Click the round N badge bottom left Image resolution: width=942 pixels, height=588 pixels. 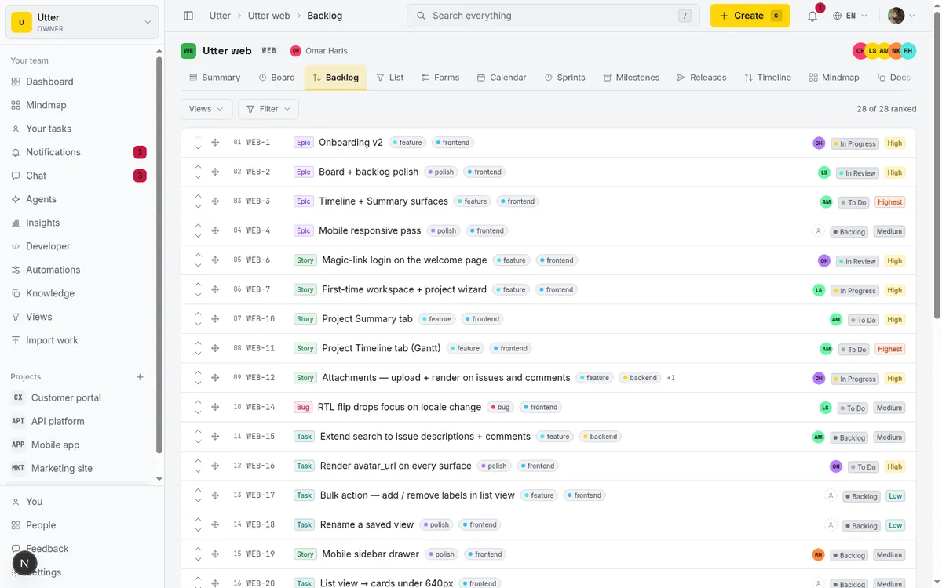coord(24,563)
